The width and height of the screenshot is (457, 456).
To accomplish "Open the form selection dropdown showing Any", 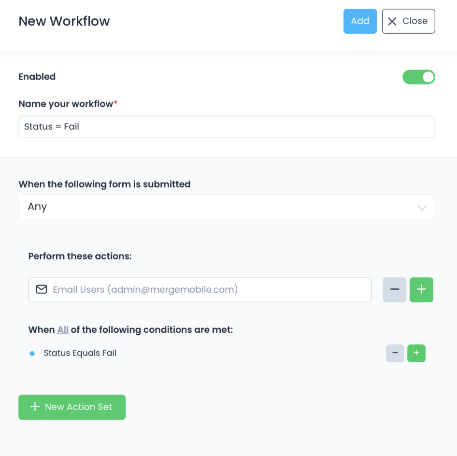I will point(227,207).
